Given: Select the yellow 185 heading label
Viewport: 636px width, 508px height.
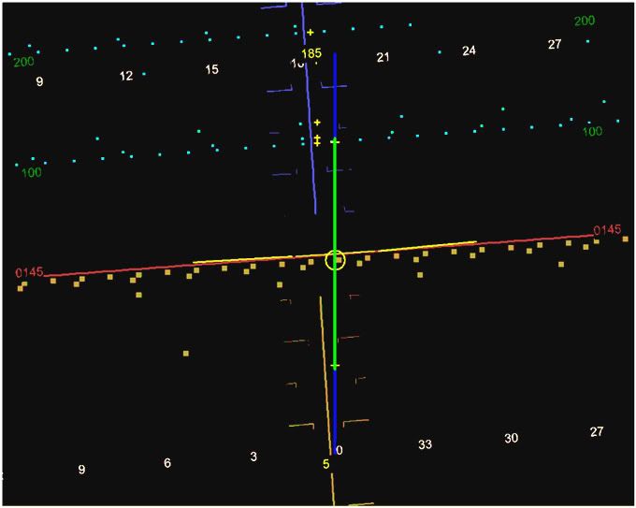Looking at the screenshot, I should tap(311, 53).
